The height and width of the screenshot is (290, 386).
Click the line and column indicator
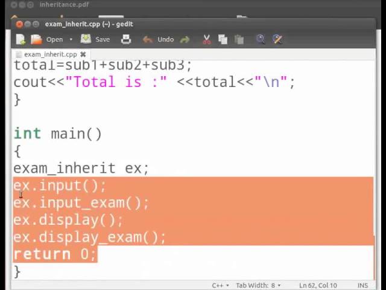318,285
